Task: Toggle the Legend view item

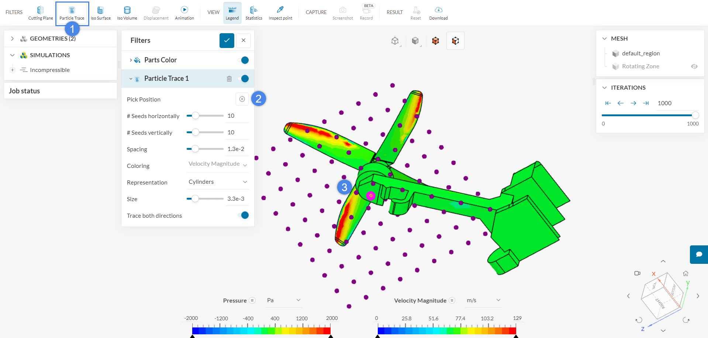Action: point(232,13)
